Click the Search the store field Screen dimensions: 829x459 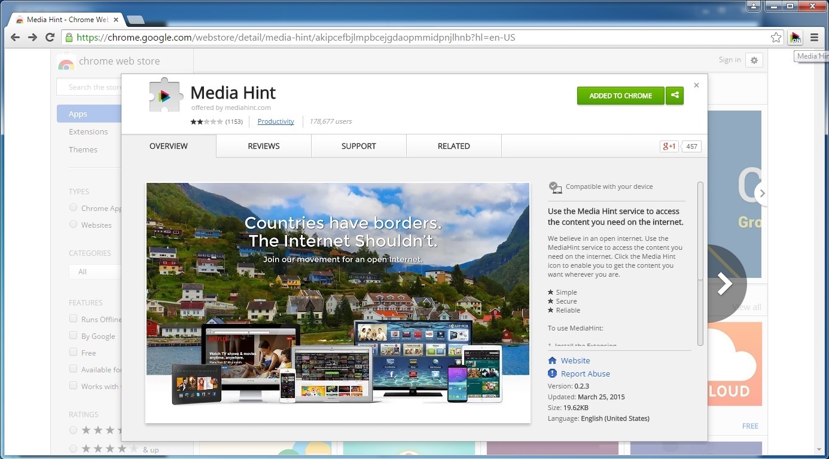(x=89, y=87)
